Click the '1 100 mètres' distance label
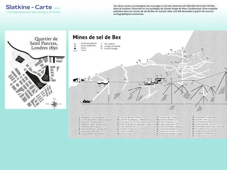 (x=189, y=104)
